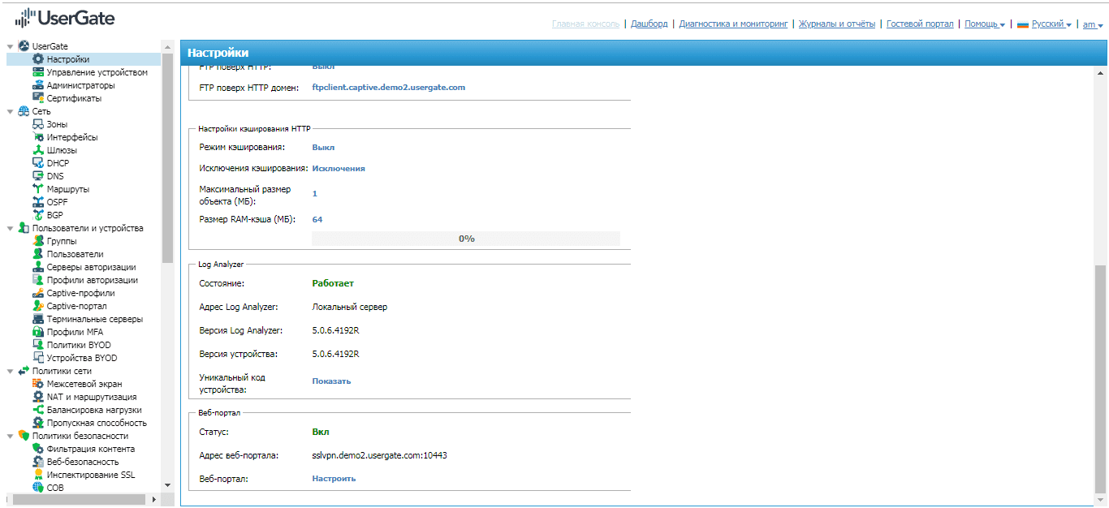Click the UserGate logo

65,17
